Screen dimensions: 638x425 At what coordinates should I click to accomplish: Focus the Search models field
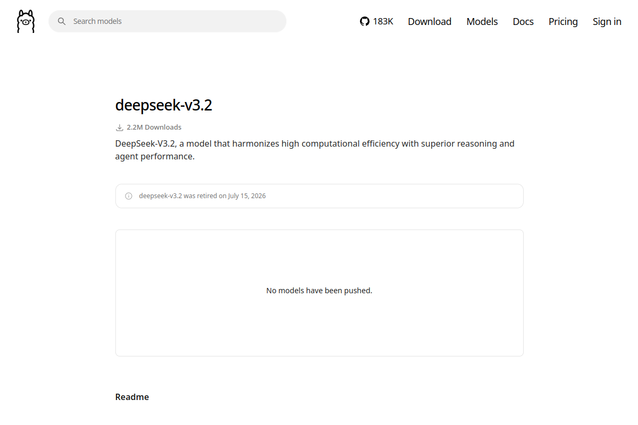click(x=167, y=21)
